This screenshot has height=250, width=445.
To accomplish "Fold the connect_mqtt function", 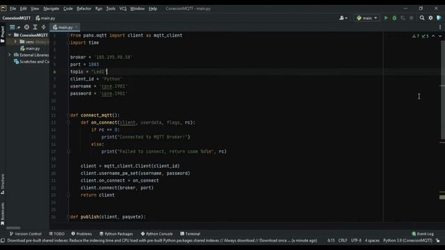I will [68, 115].
